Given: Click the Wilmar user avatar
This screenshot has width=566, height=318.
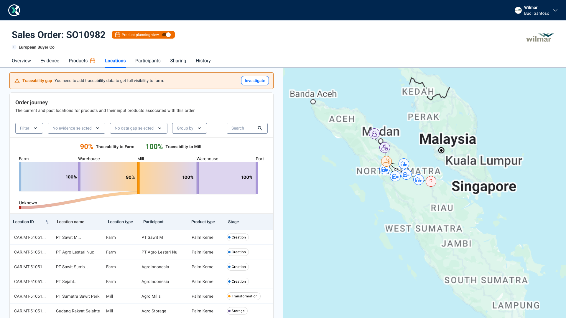Looking at the screenshot, I should [518, 10].
